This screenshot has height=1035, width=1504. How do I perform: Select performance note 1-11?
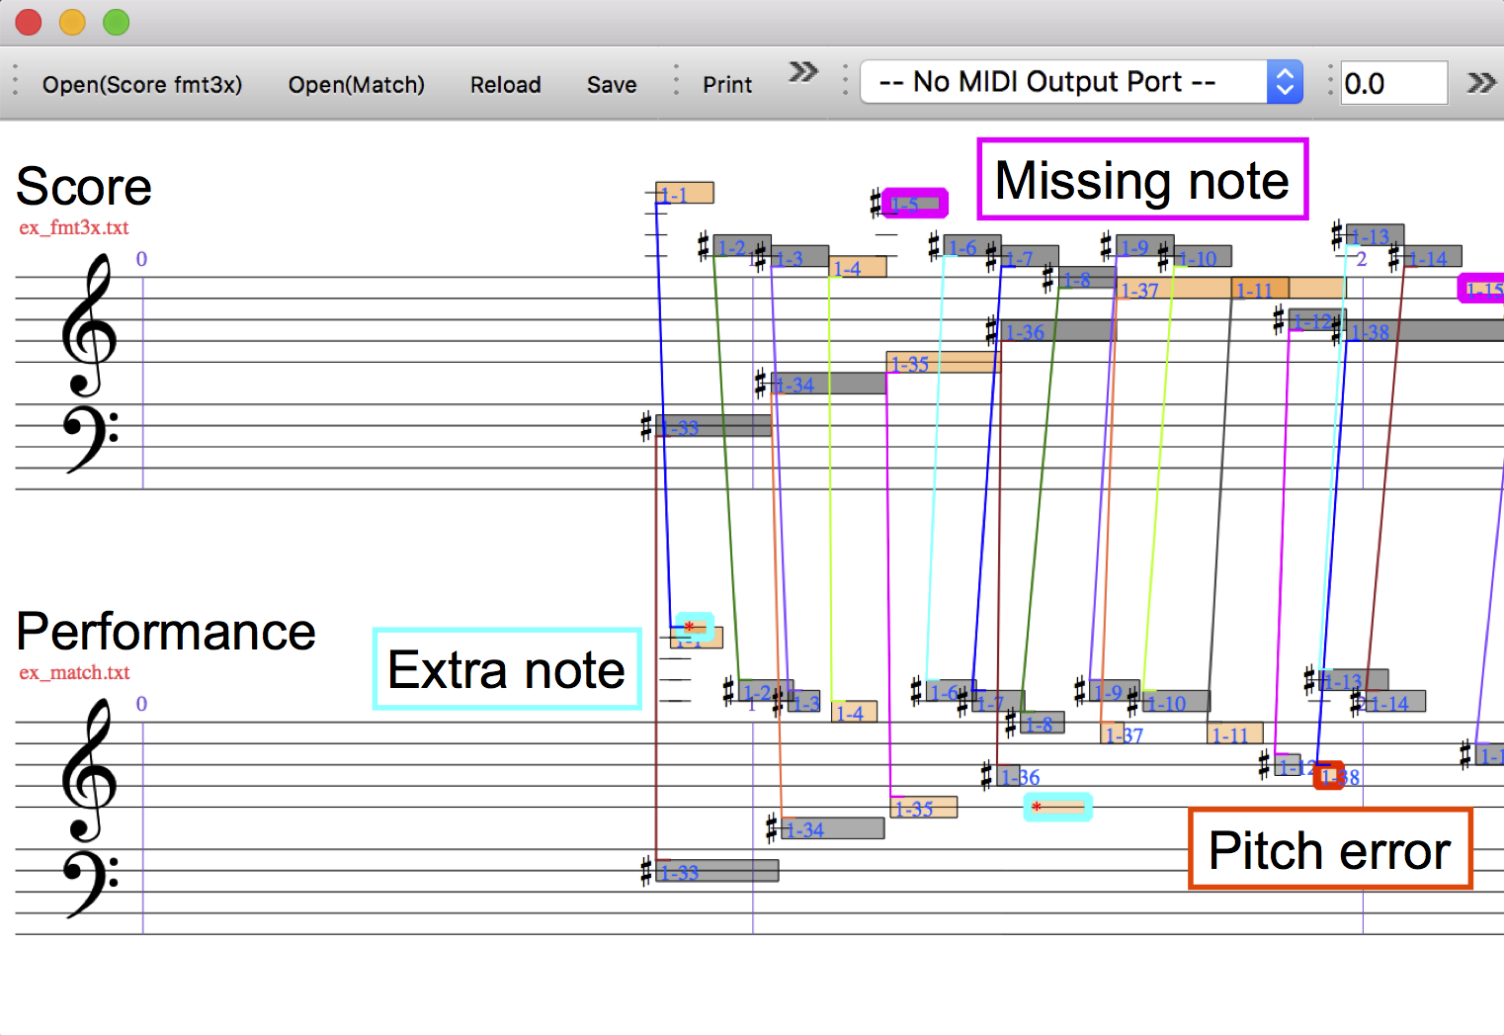(1235, 733)
